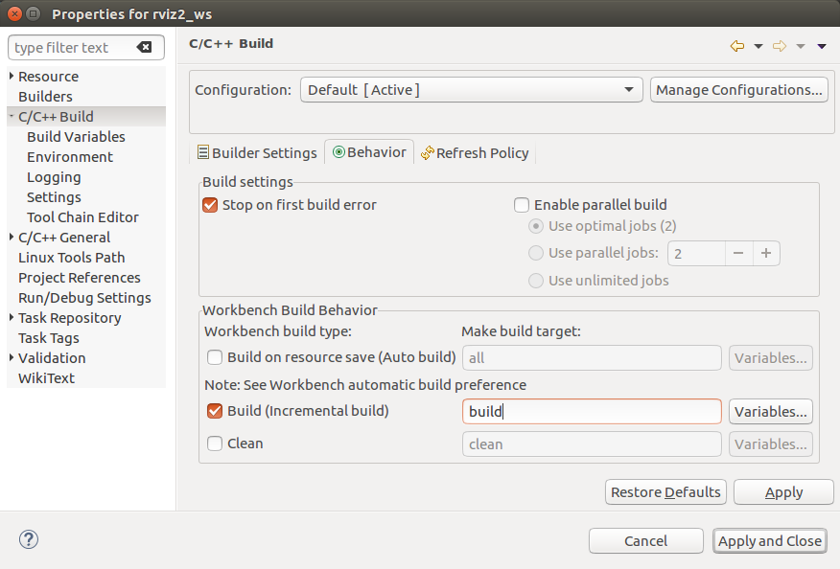Check Build on resource save (Auto build)
The height and width of the screenshot is (569, 840).
coord(216,358)
